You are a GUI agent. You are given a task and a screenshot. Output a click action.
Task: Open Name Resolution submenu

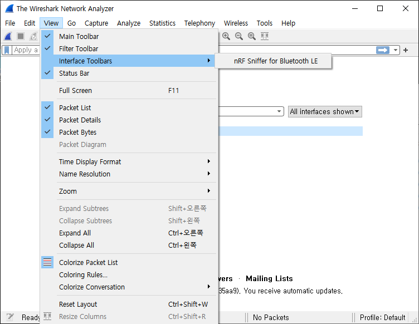[x=129, y=174]
